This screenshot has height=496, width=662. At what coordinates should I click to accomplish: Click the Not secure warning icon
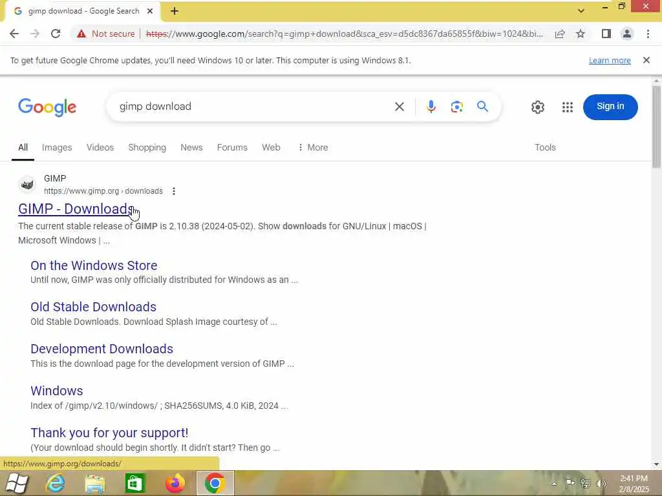81,34
